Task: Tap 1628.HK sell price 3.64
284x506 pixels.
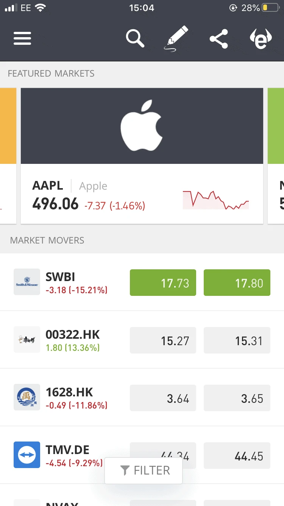Action: click(x=163, y=398)
